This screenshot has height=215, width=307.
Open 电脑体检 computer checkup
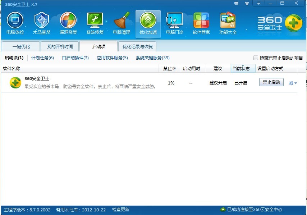[15, 23]
